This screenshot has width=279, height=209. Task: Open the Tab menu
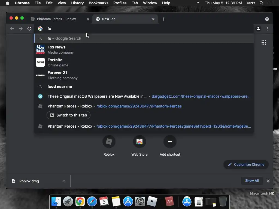coord(135,3)
